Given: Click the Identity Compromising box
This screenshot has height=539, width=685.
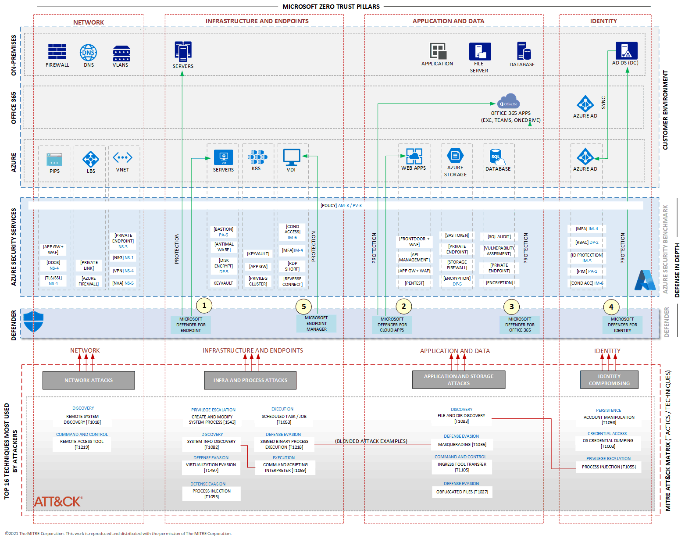Looking at the screenshot, I should tap(609, 380).
